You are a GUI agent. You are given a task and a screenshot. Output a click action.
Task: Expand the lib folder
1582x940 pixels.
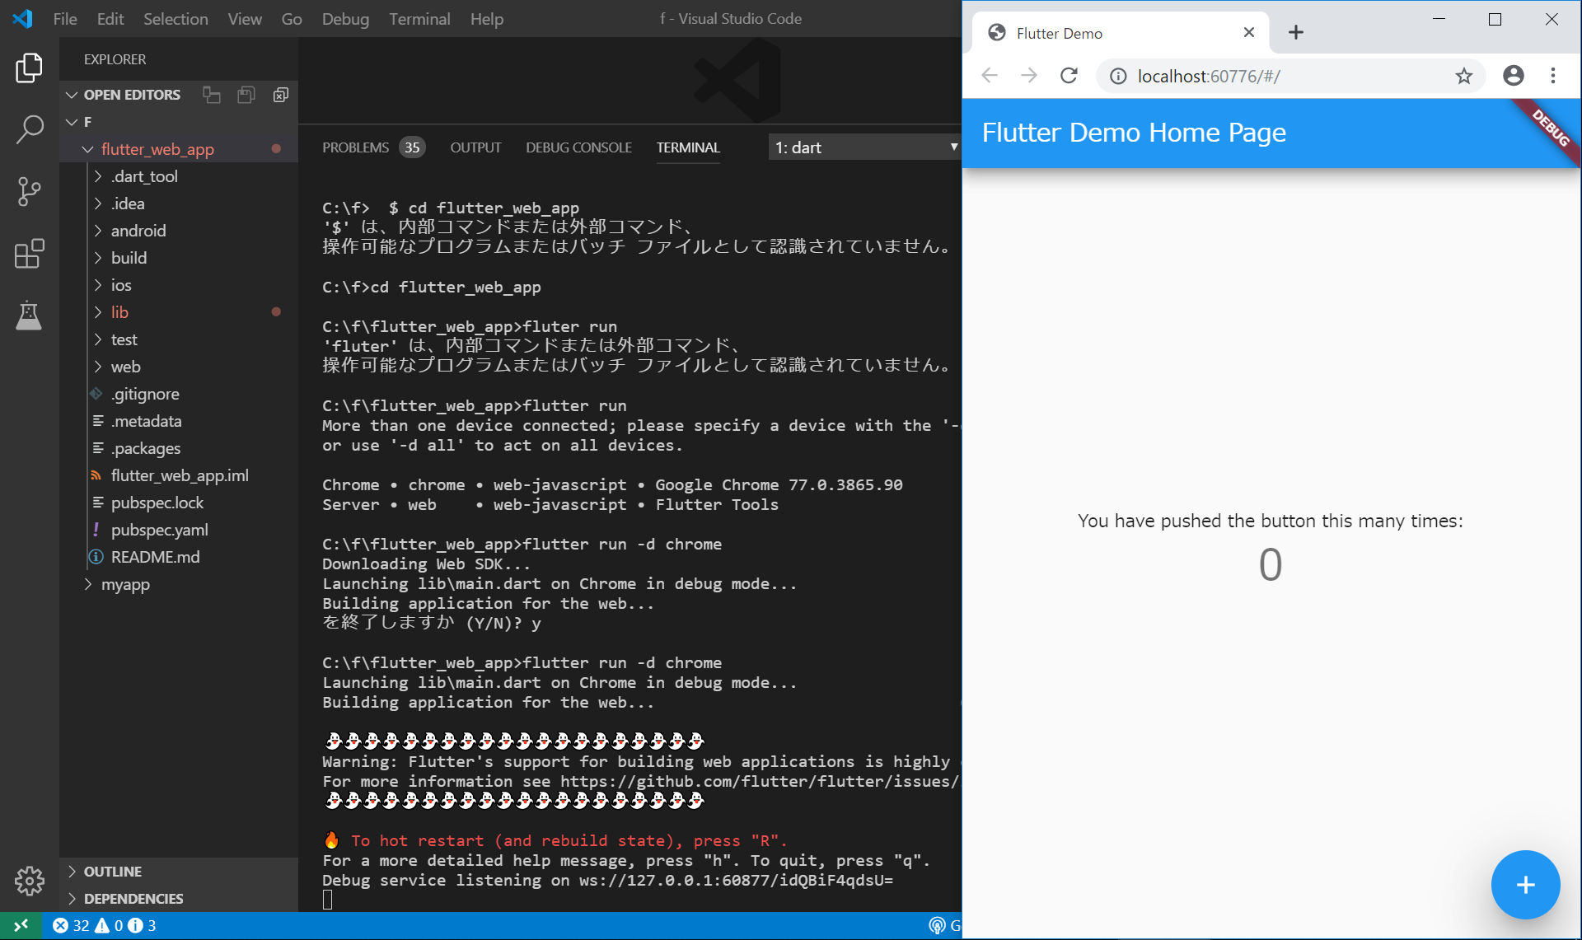119,312
